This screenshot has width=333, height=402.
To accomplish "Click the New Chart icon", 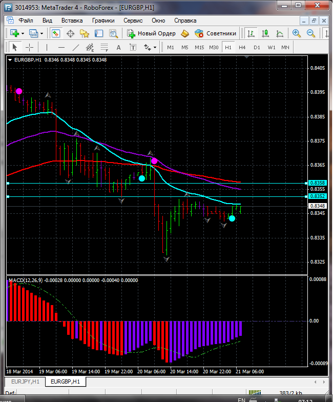I will (x=14, y=33).
